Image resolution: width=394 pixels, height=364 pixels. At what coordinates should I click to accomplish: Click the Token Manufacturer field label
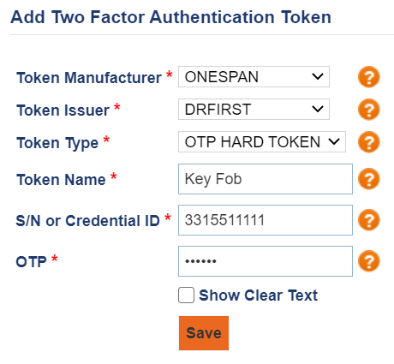[x=89, y=78]
